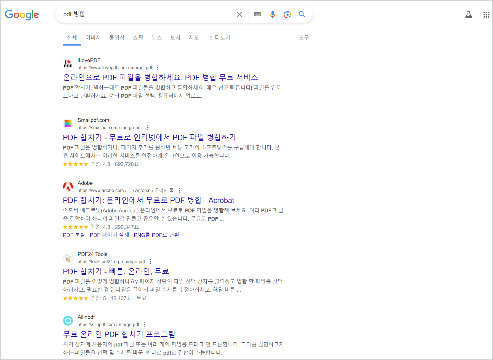Follow the PNG를 PDF로 변환 sitelink
Image resolution: width=493 pixels, height=360 pixels.
coord(156,235)
